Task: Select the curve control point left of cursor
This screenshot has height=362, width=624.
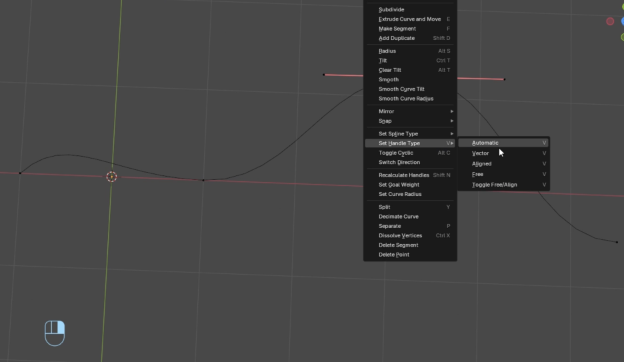Action: click(x=20, y=173)
